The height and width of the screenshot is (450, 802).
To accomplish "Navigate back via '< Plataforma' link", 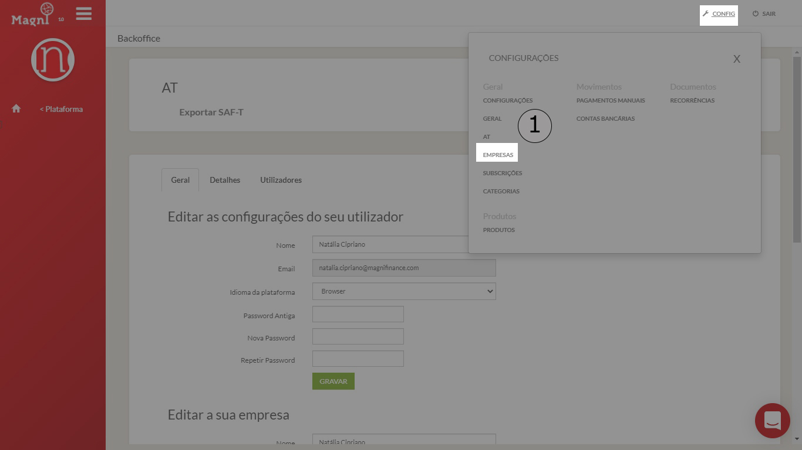I will (61, 109).
